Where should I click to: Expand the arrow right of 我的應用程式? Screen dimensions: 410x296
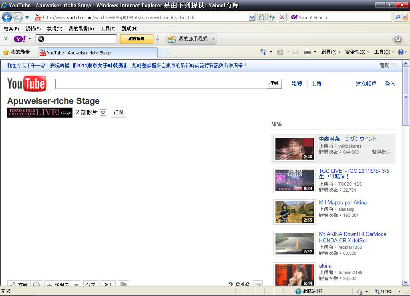click(x=213, y=39)
